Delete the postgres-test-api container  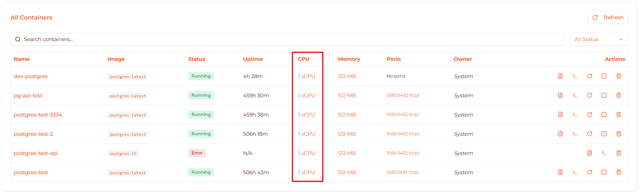[x=618, y=153]
